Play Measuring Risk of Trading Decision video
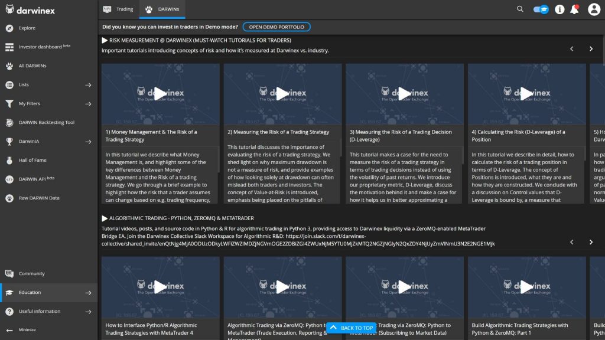Viewport: 605px width, 340px height. click(x=404, y=94)
